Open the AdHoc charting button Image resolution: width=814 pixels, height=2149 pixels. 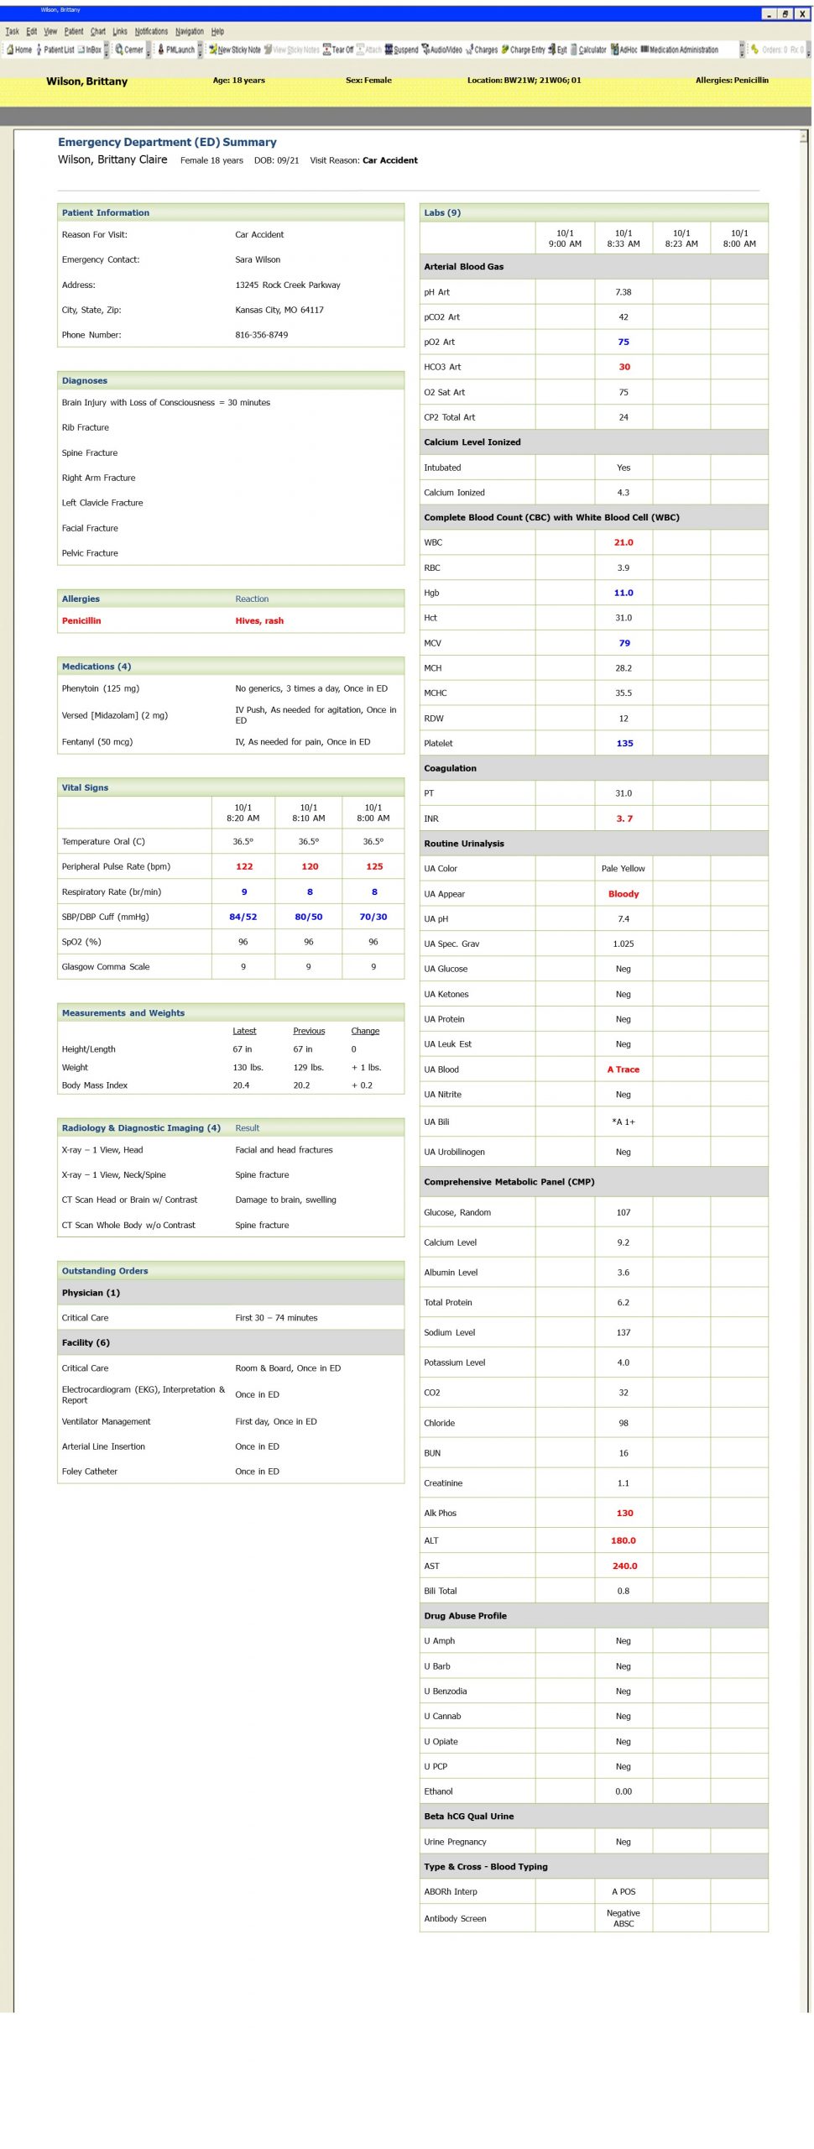pyautogui.click(x=624, y=50)
